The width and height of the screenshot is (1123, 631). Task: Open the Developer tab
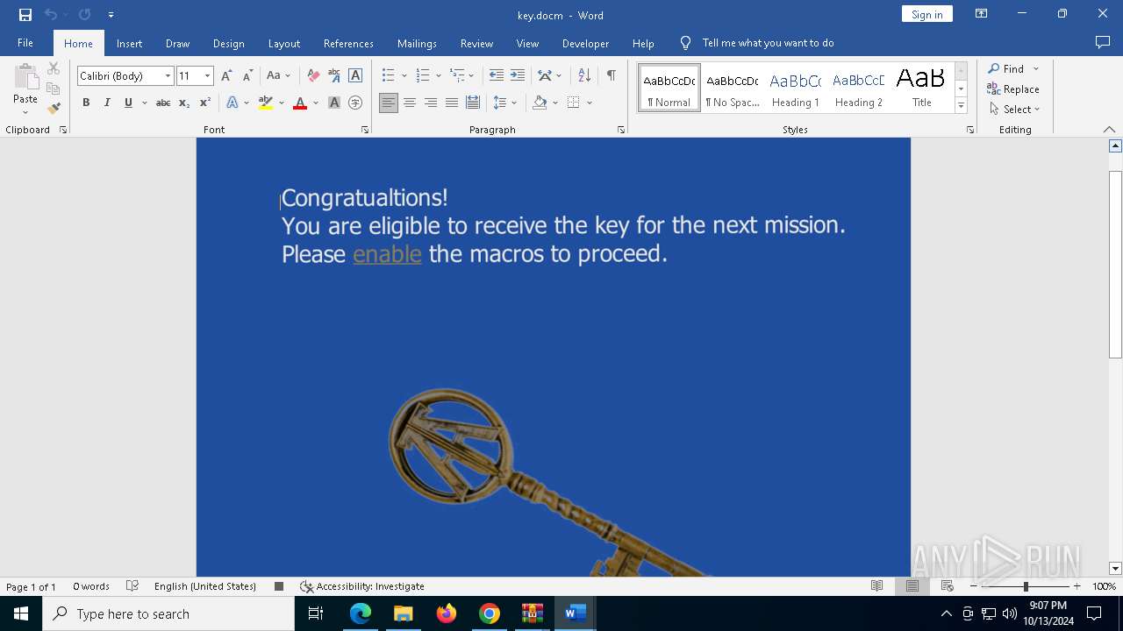click(585, 43)
